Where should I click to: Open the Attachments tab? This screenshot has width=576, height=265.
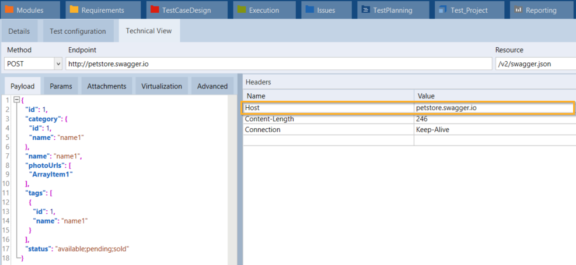click(106, 86)
